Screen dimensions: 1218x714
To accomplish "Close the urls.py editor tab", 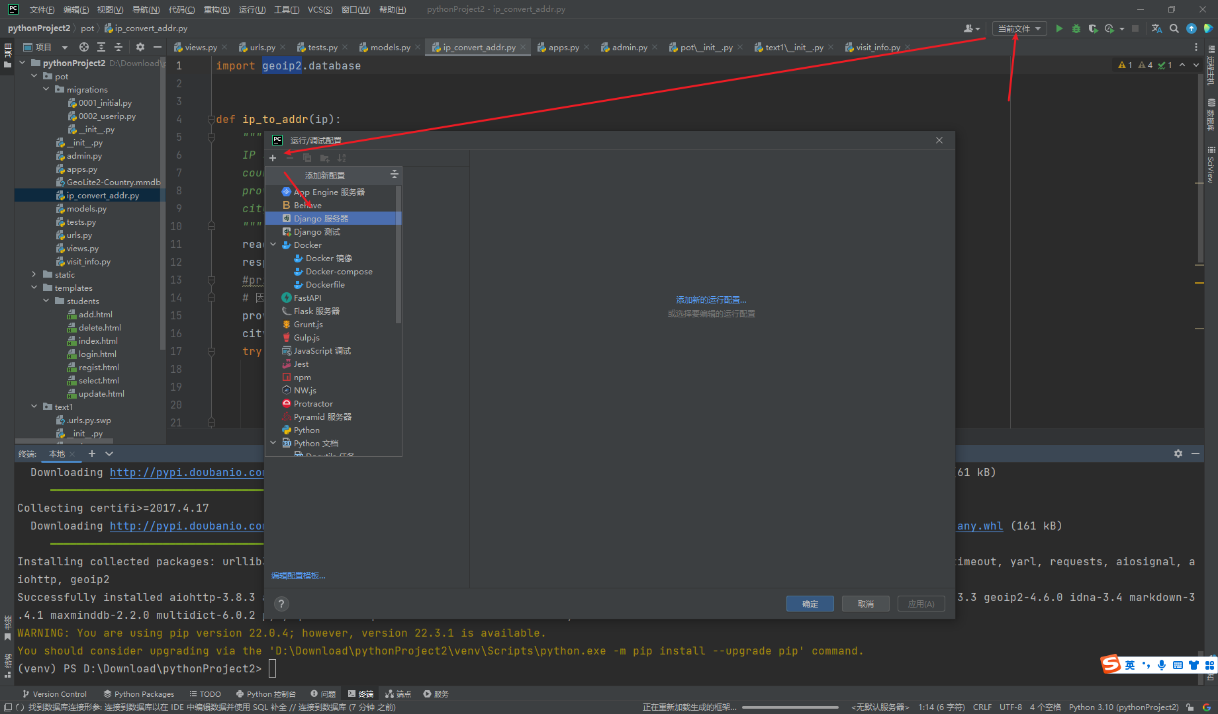I will (x=283, y=47).
